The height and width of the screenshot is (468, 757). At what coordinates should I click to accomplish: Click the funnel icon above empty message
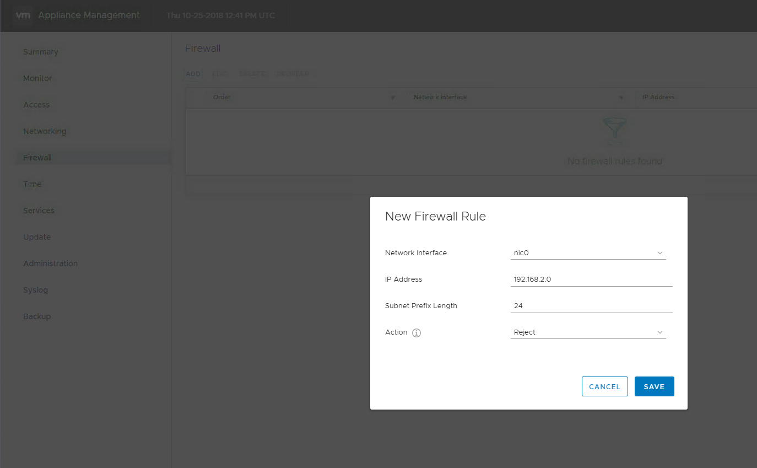pos(615,131)
